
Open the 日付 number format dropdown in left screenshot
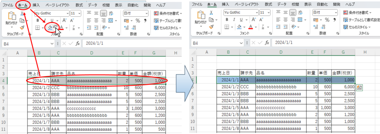pyautogui.click(x=146, y=13)
